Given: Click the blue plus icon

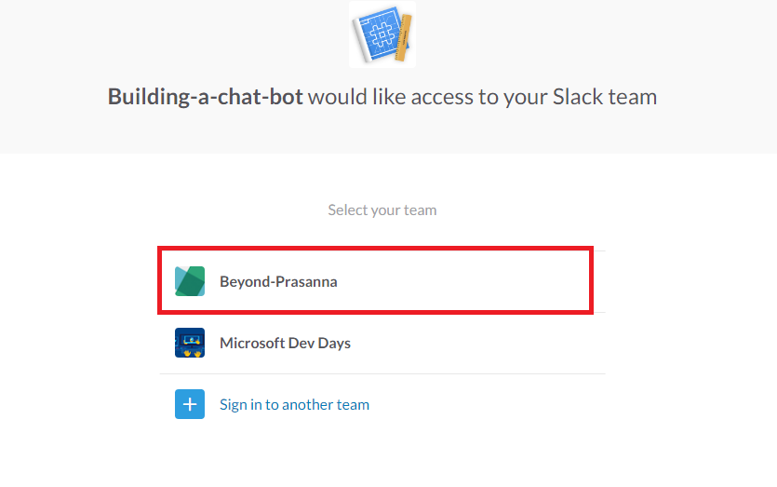Looking at the screenshot, I should (190, 405).
